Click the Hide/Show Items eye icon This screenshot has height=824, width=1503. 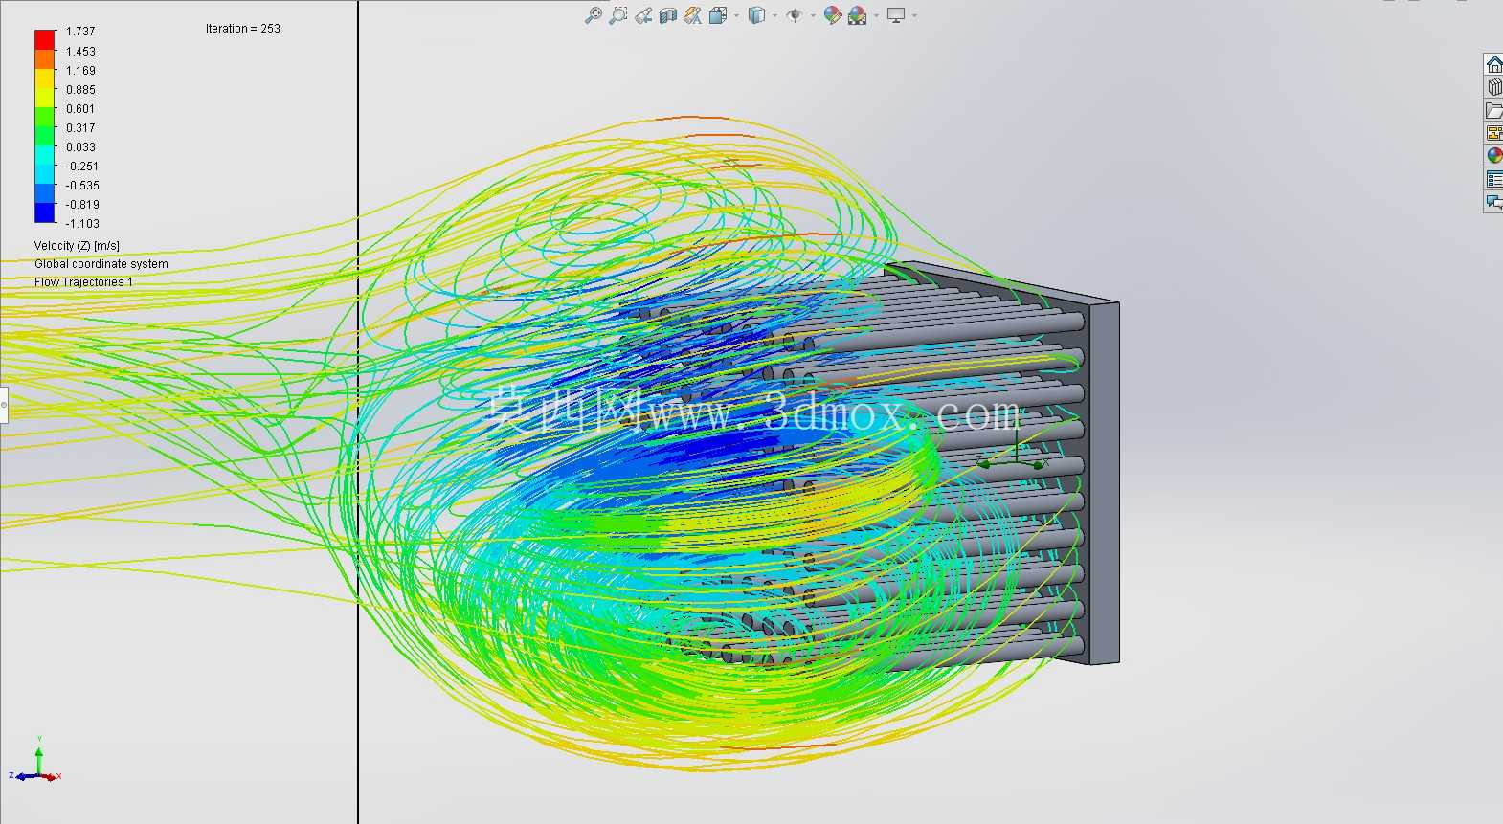click(x=794, y=15)
